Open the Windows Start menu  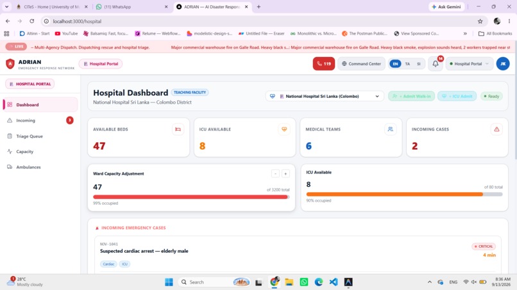pyautogui.click(x=169, y=282)
